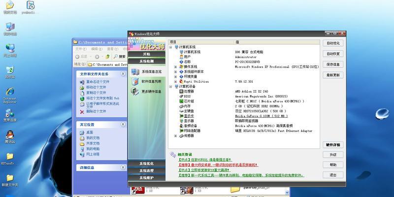
Task: Click the 退出 button
Action: (x=333, y=175)
